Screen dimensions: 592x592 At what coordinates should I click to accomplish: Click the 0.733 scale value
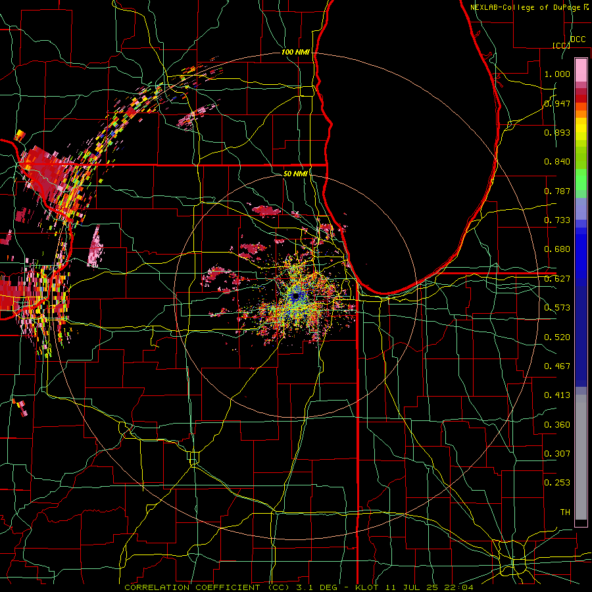(557, 220)
